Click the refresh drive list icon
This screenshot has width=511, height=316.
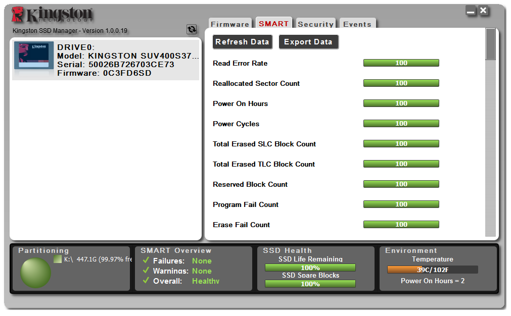click(x=192, y=29)
